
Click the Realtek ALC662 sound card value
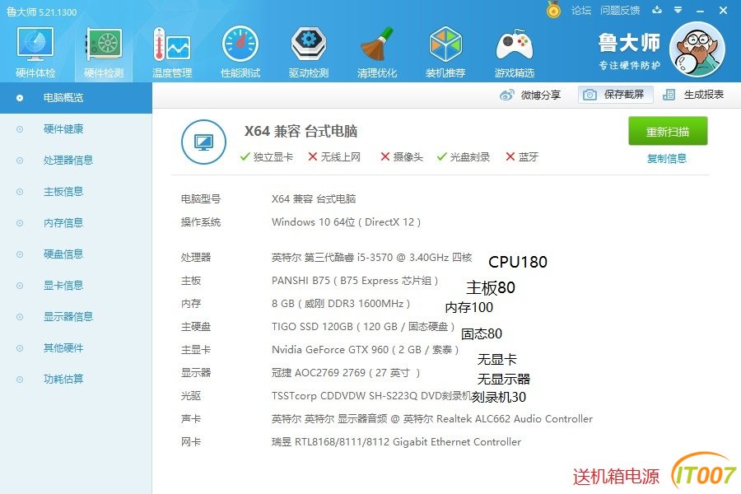(x=432, y=419)
